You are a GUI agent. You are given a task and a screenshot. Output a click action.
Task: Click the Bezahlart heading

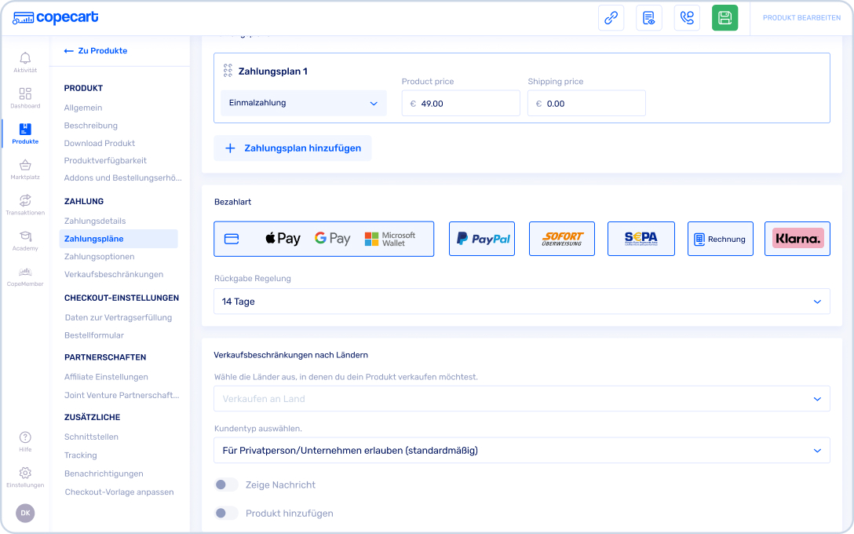pos(232,202)
